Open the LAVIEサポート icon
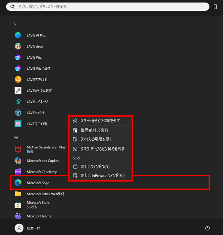This screenshot has height=235, width=223. click(18, 113)
